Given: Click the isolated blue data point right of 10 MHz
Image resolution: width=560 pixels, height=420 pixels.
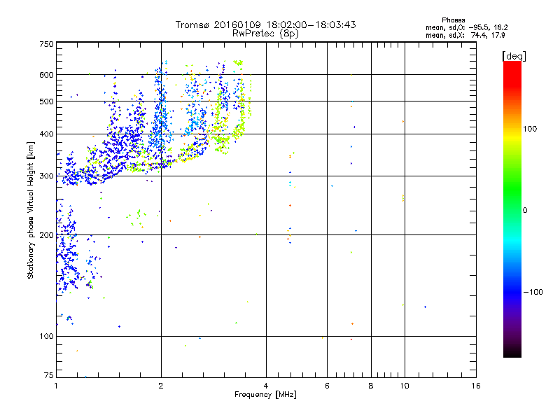Looking at the screenshot, I should [x=425, y=307].
